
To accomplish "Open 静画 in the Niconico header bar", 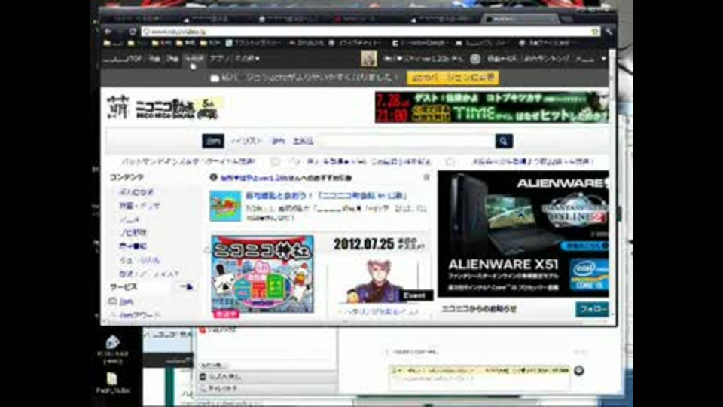I will pyautogui.click(x=172, y=59).
